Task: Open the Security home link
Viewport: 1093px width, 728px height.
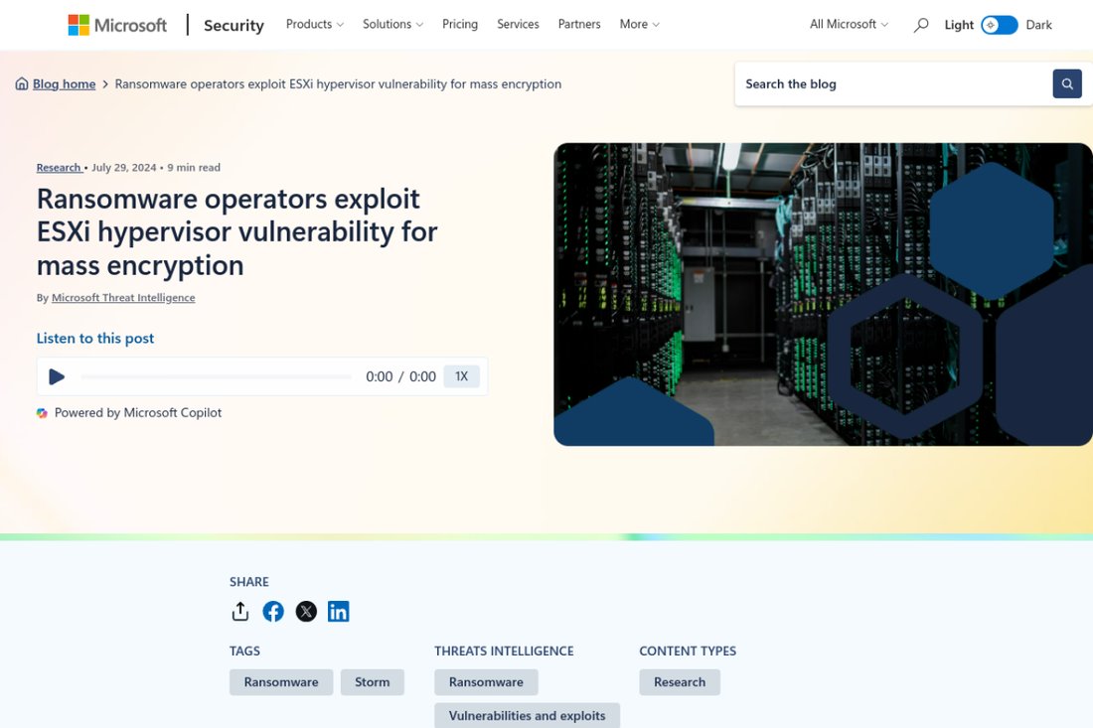Action: click(x=234, y=25)
